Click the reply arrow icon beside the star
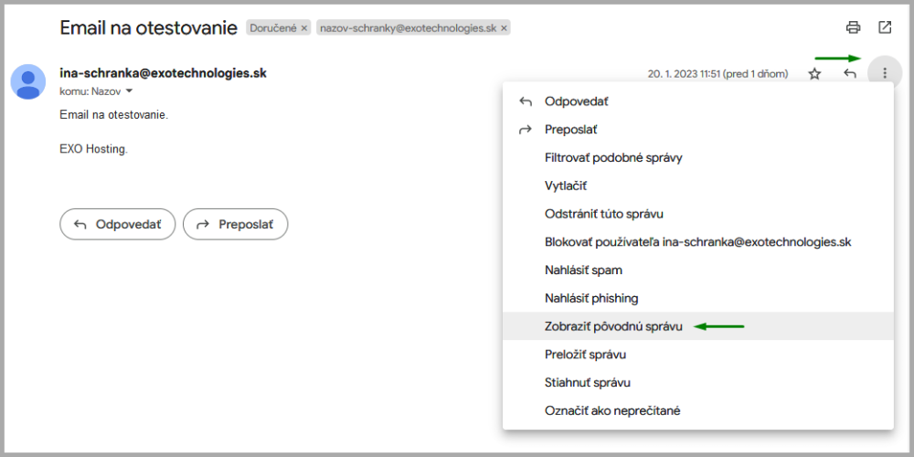 pos(850,74)
